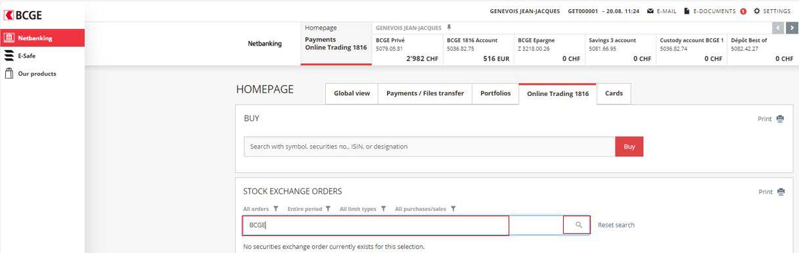This screenshot has height=253, width=799.
Task: Click the Our products bag icon
Action: click(9, 74)
